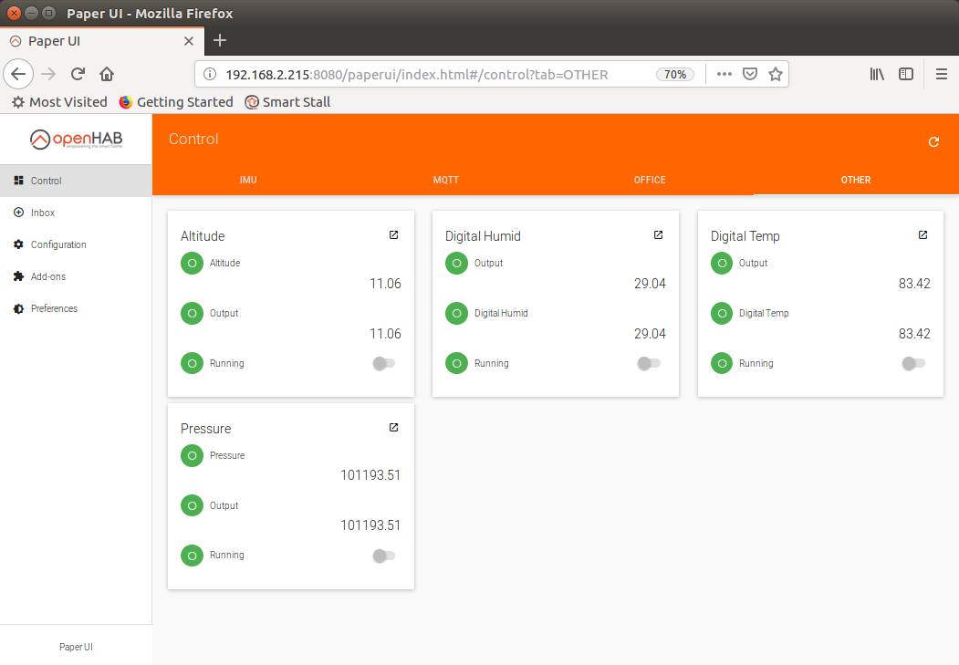The height and width of the screenshot is (665, 959).
Task: Open the Smart Stall bookmark
Action: pyautogui.click(x=287, y=102)
